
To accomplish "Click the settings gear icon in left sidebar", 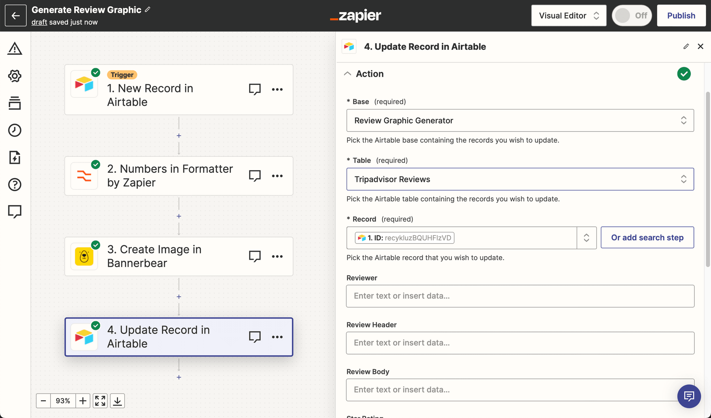I will 15,76.
